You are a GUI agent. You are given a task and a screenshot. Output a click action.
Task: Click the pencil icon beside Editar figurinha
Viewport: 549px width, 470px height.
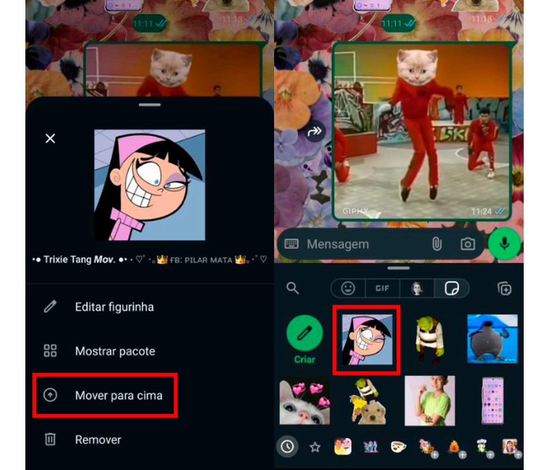click(x=50, y=306)
